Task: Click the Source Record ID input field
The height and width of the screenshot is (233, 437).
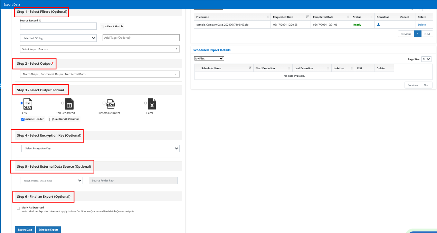Action: pos(58,26)
